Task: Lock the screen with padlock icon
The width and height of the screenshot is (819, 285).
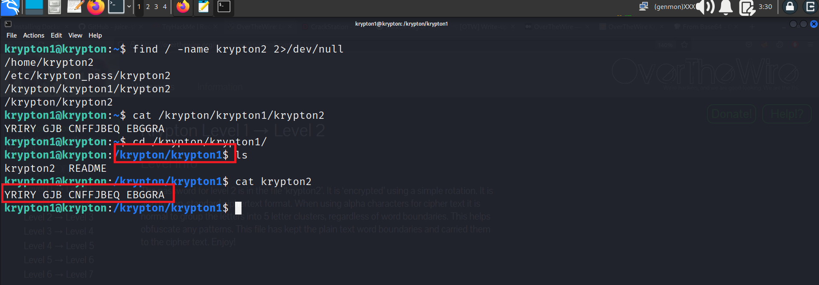Action: coord(790,7)
